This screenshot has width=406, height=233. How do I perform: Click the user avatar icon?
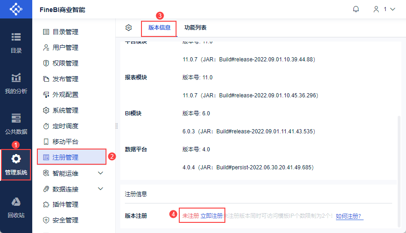click(376, 9)
